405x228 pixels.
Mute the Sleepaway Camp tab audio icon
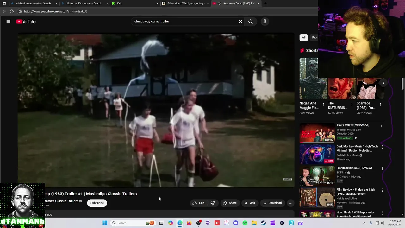(220, 3)
